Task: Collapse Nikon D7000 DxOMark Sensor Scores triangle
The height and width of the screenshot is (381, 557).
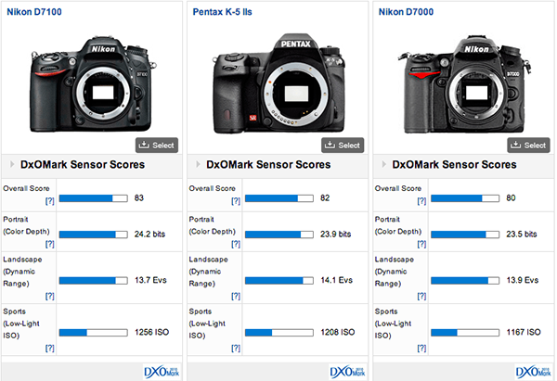Action: [384, 164]
